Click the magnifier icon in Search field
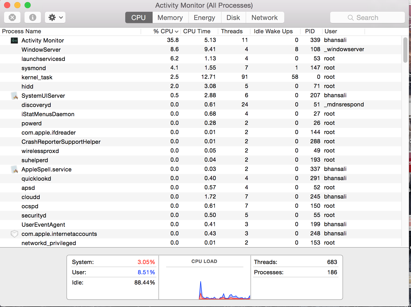Viewport: 411px width, 307px height. [x=351, y=18]
